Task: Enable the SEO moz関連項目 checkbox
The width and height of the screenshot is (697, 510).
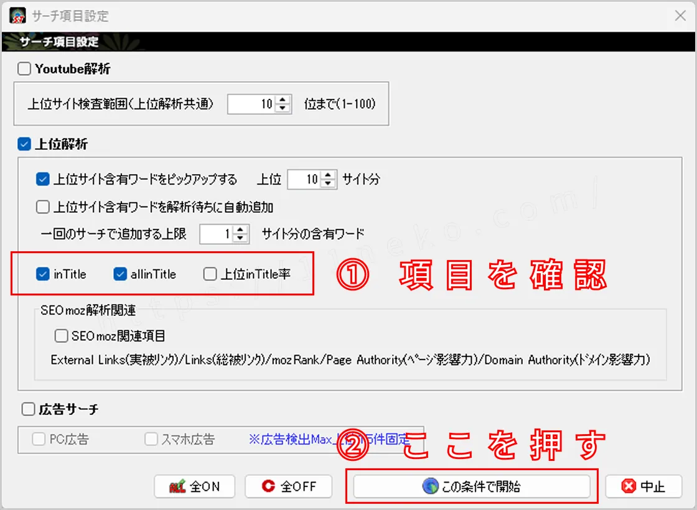Action: click(61, 336)
